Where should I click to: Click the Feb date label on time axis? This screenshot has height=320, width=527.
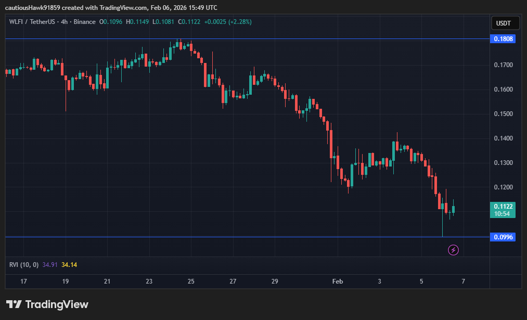[x=338, y=281]
